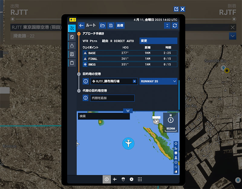Expand the map using double chevron handle
Image resolution: width=242 pixels, height=189 pixels.
(x=128, y=111)
